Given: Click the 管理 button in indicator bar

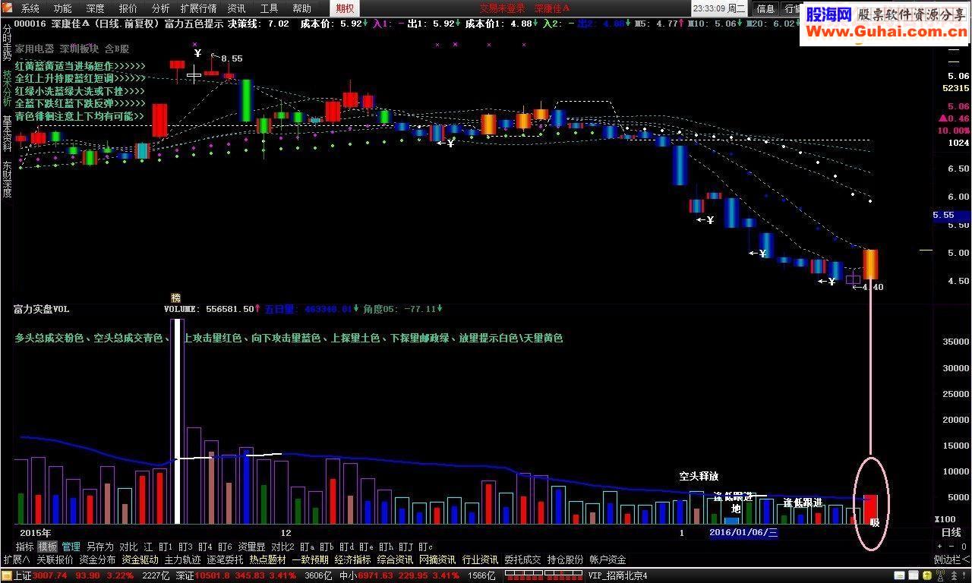Looking at the screenshot, I should click(x=71, y=547).
